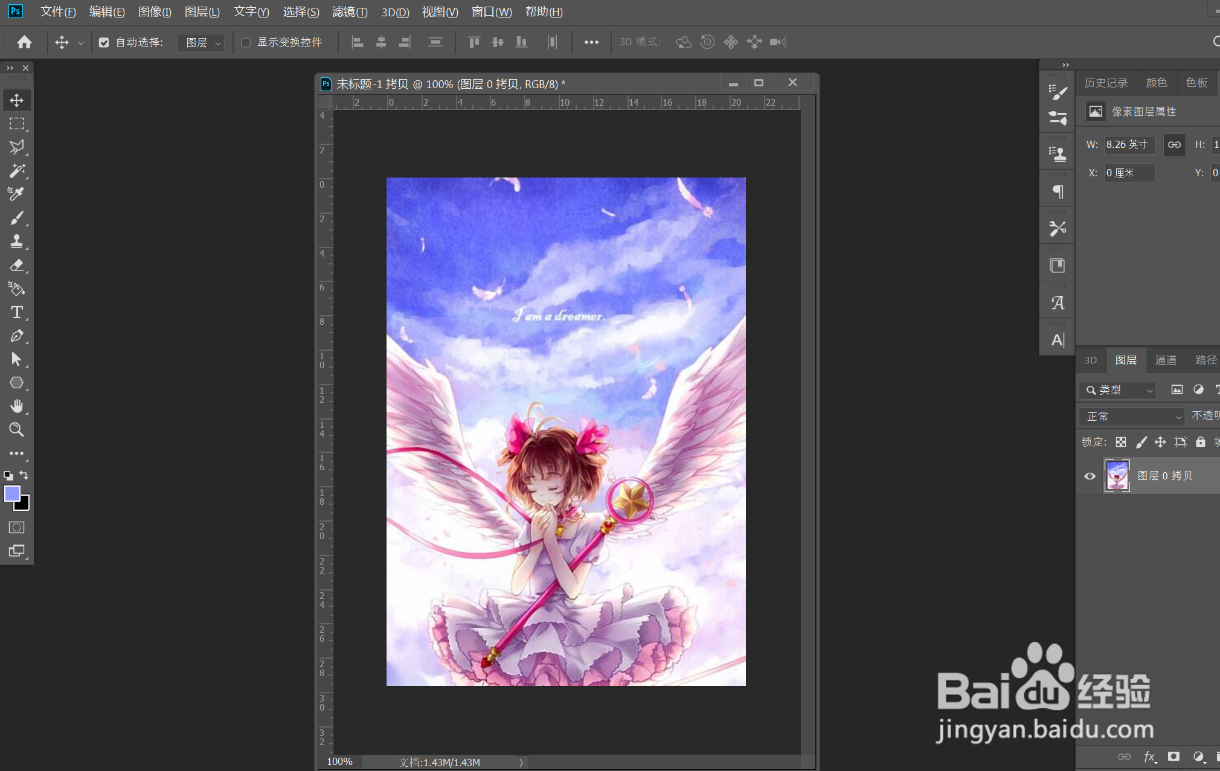Screen dimensions: 1220x771
Task: Switch to the 颜色 tab
Action: [1156, 83]
